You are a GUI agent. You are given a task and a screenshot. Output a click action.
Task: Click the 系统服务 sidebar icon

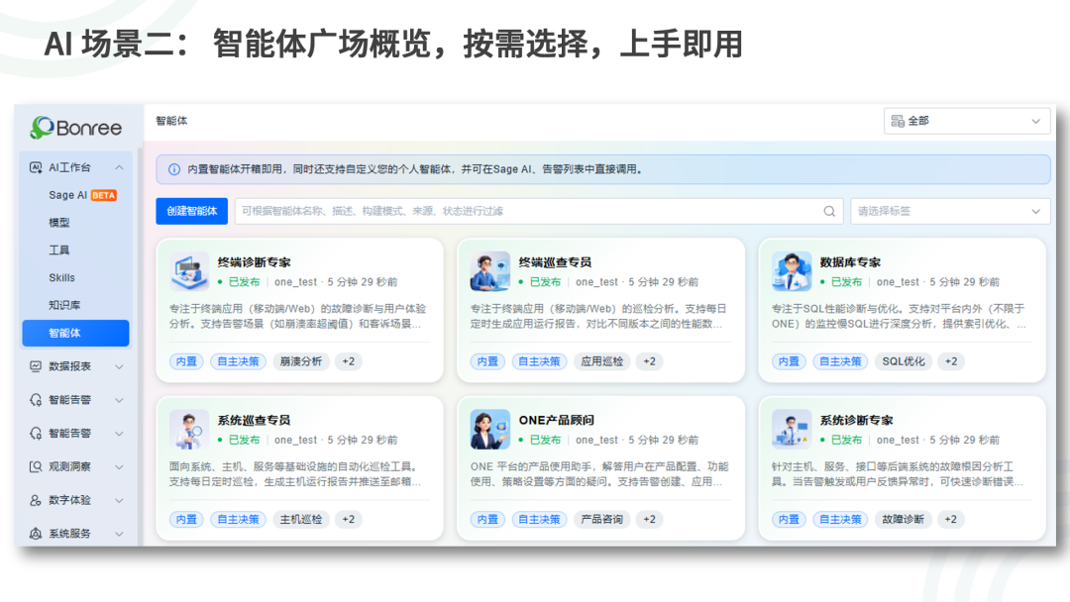[36, 533]
